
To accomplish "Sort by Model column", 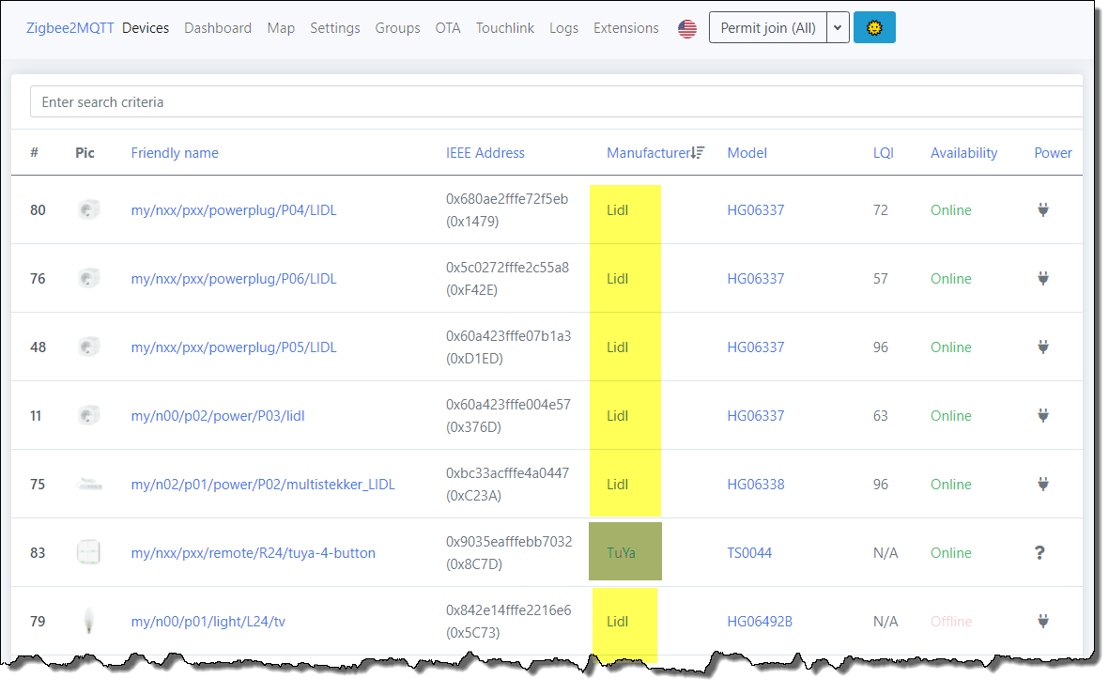I will coord(747,153).
